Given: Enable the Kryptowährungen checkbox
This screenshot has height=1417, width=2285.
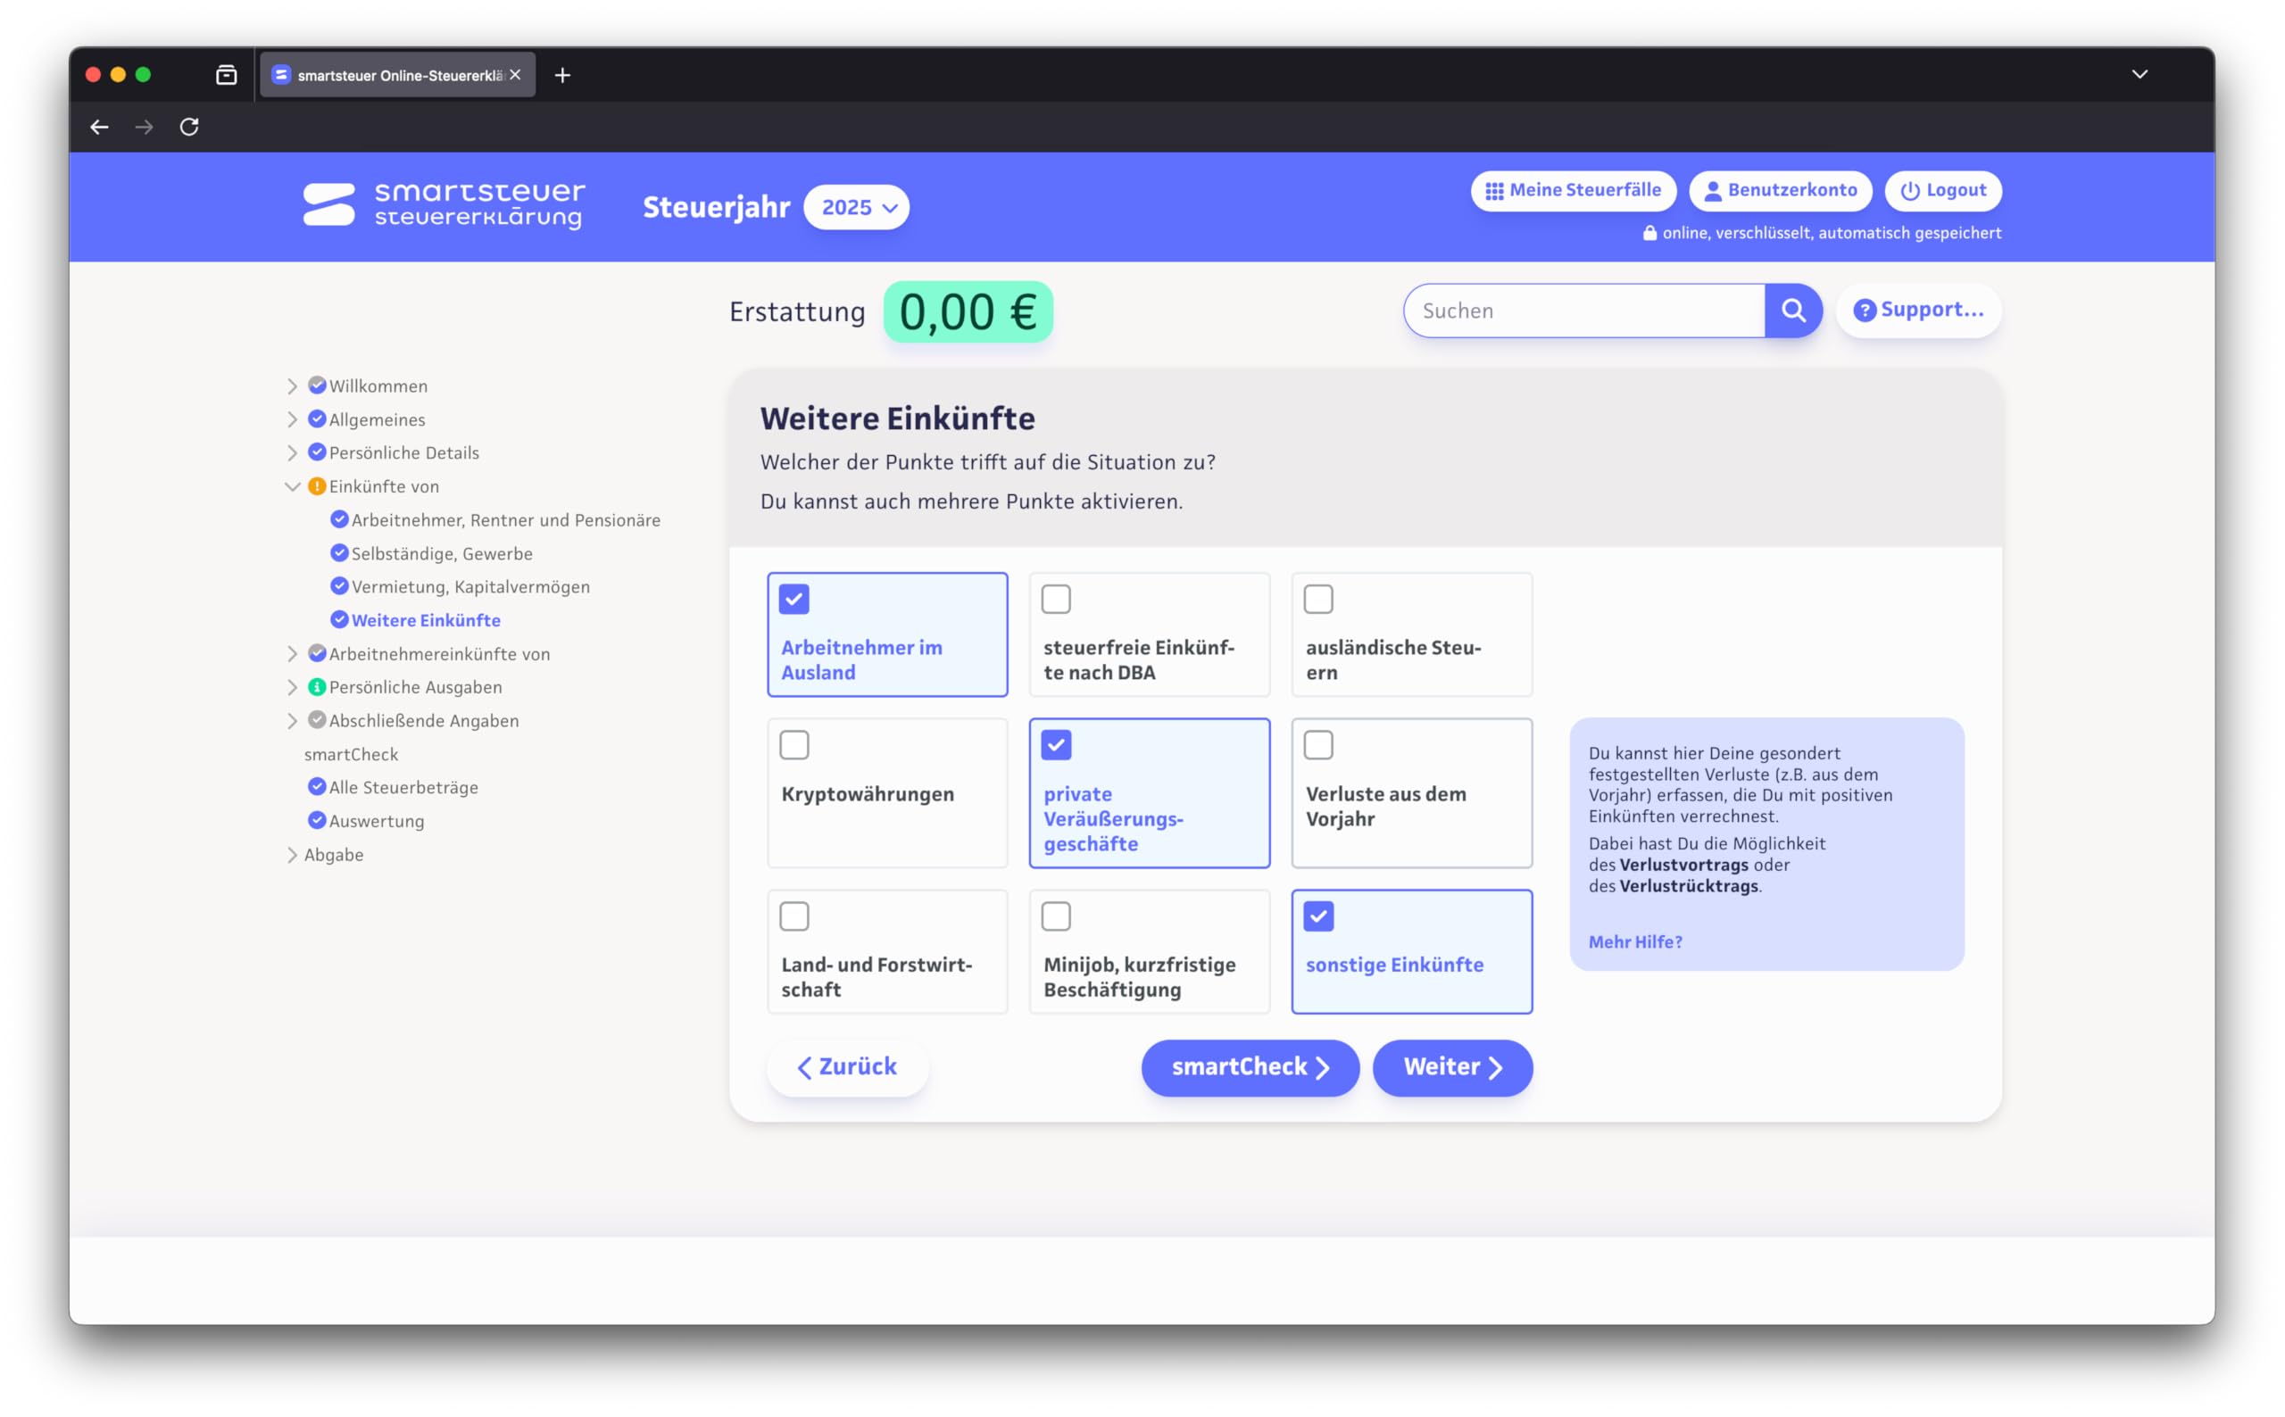Looking at the screenshot, I should (794, 745).
